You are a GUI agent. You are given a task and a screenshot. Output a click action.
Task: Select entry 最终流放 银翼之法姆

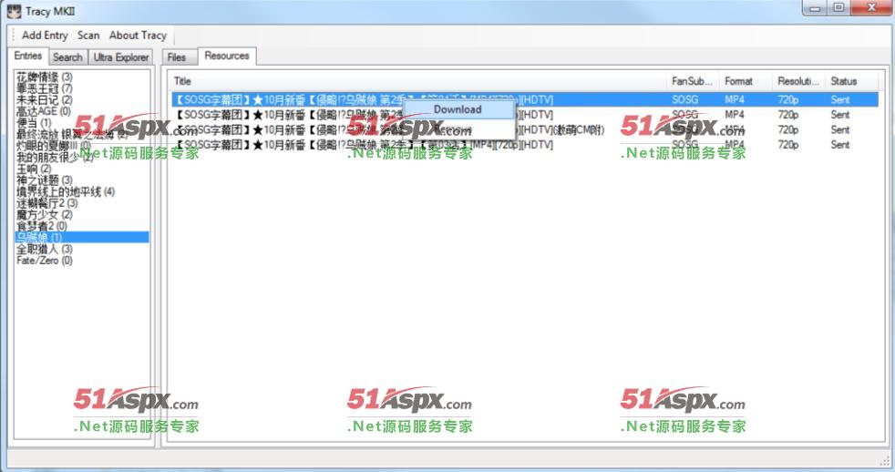click(x=72, y=134)
